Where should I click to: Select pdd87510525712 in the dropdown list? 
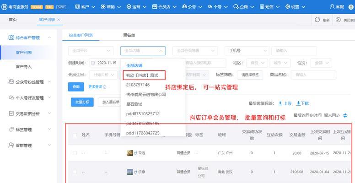tap(153, 114)
